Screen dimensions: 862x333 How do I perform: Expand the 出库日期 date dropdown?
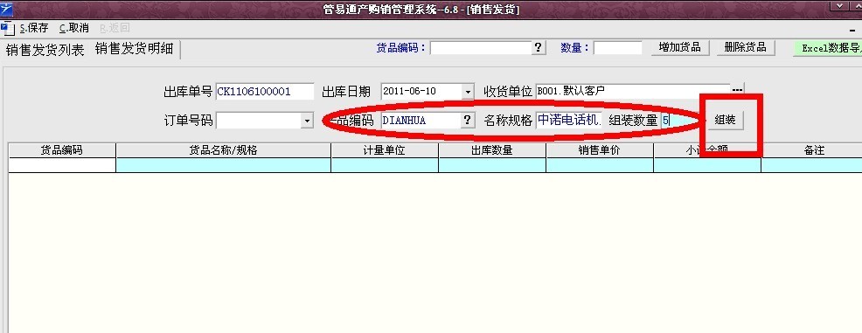[x=468, y=91]
